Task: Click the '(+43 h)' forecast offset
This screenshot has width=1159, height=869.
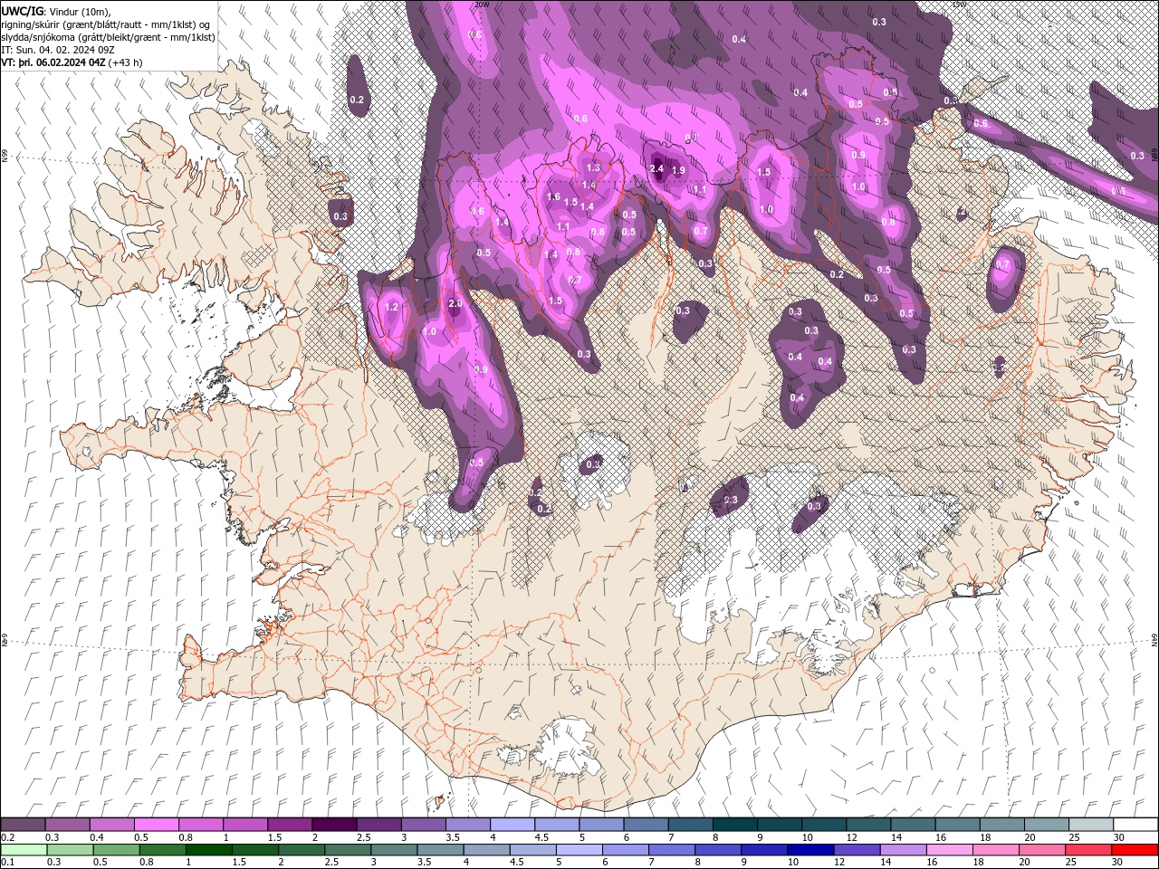Action: (x=126, y=62)
